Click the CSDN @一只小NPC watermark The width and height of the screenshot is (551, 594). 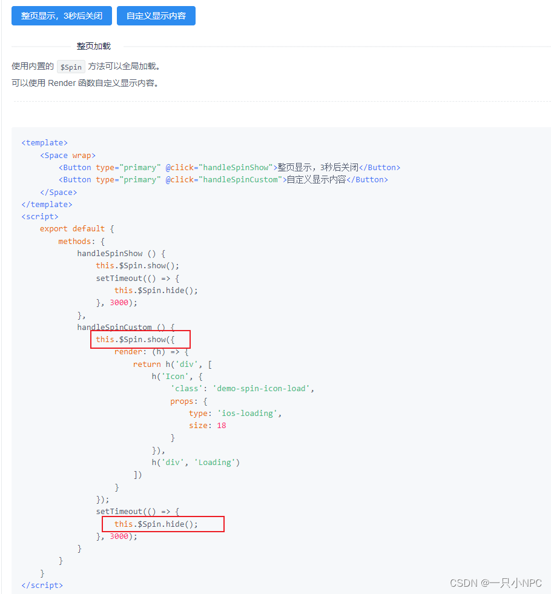495,583
